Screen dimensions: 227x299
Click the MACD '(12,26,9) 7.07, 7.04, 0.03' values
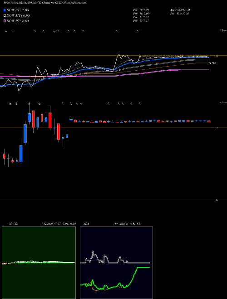[x=59, y=224]
